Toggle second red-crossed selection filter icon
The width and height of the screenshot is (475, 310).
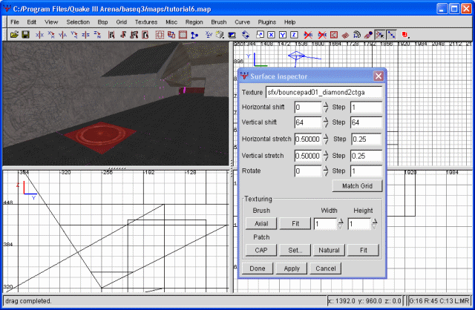tap(322, 35)
